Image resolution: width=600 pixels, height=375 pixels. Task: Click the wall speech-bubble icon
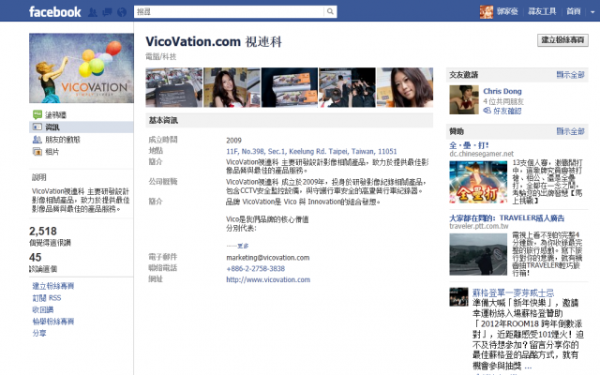coord(37,114)
